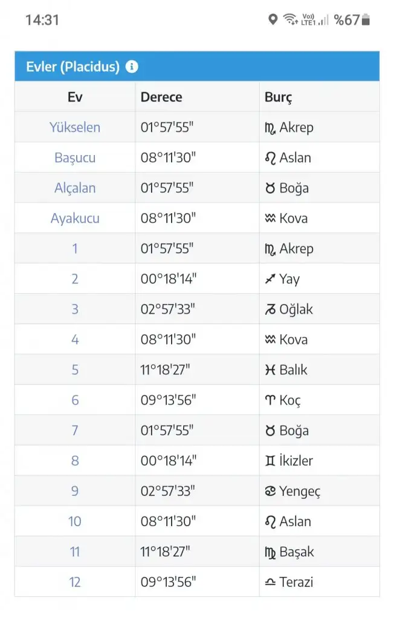Select the house 5 link

point(75,370)
